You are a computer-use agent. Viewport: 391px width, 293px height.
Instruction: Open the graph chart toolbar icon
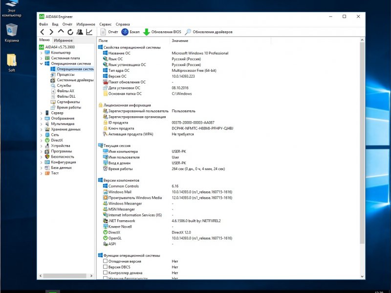tap(89, 32)
